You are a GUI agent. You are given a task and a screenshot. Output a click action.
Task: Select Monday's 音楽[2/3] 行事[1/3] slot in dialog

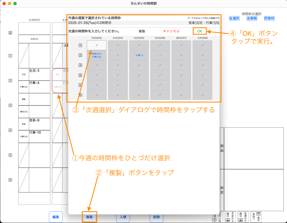pyautogui.click(x=97, y=55)
